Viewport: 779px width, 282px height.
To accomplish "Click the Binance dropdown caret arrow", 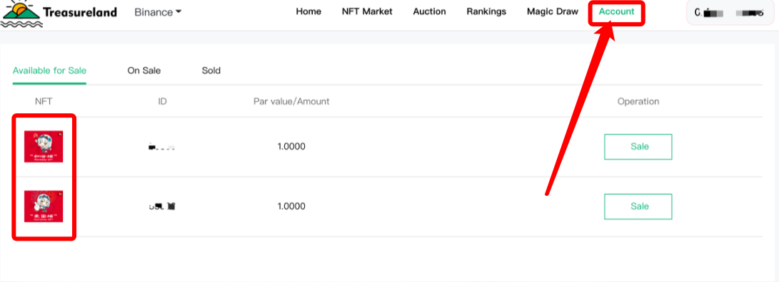I will coord(178,12).
